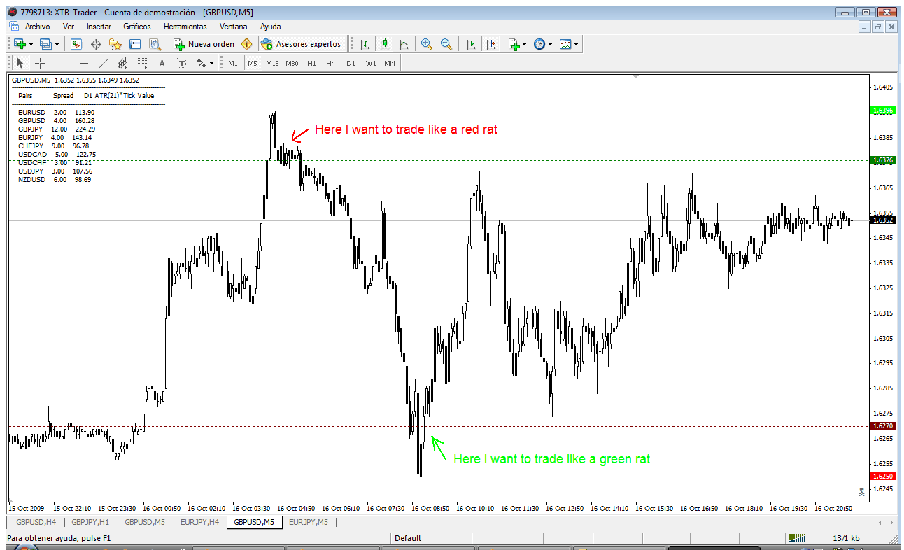Expand the indicators dropdown arrow
904x550 pixels.
(525, 44)
